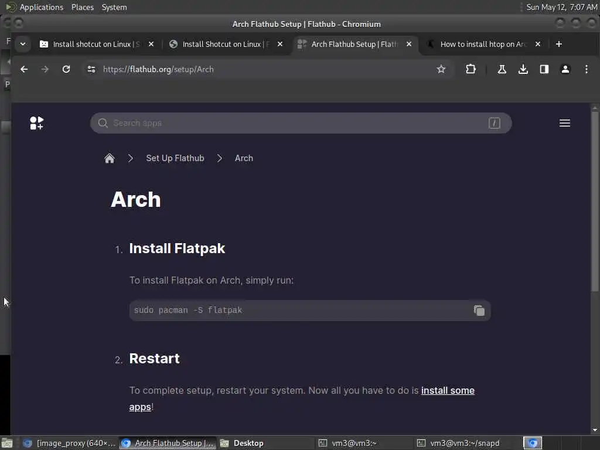Click the search magnifier icon
Screen dimensions: 600x450
pyautogui.click(x=103, y=123)
